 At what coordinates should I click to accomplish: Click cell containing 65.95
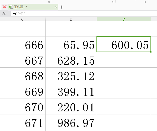(71, 44)
